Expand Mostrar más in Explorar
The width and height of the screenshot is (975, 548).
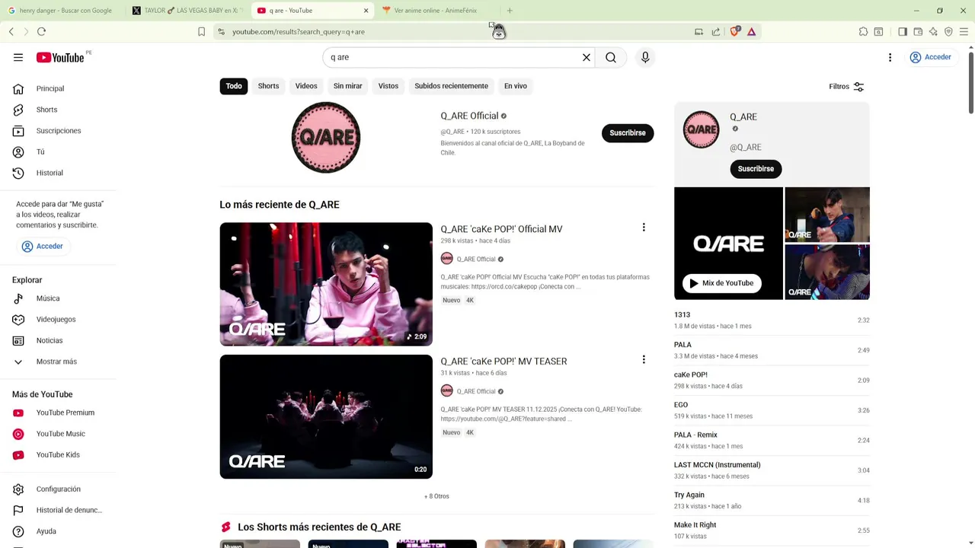tap(58, 362)
